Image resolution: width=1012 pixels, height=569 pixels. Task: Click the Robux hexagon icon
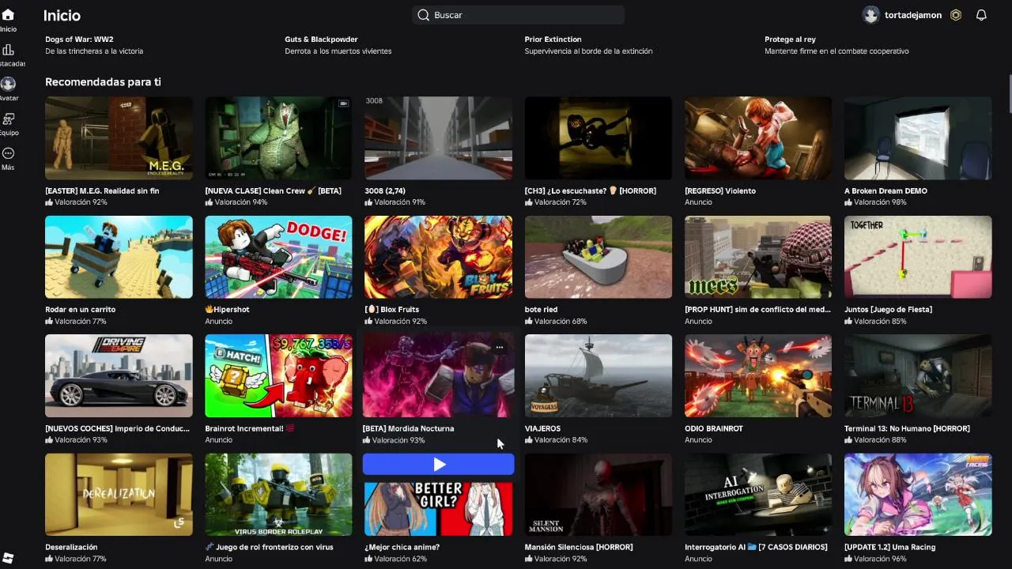pyautogui.click(x=956, y=15)
